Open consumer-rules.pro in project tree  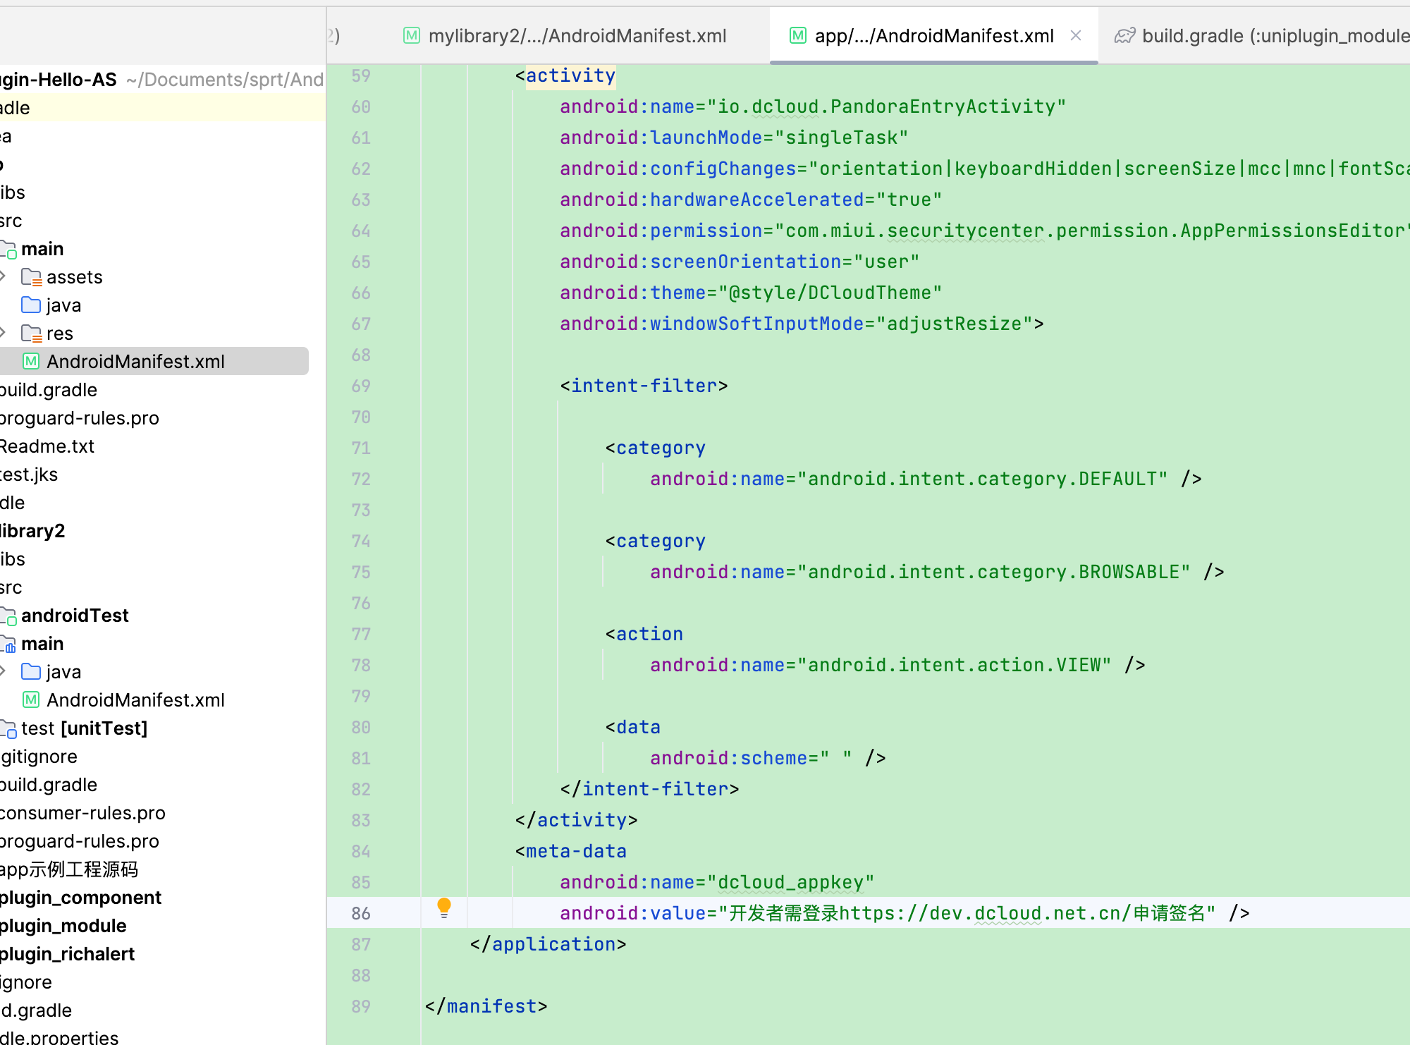83,813
